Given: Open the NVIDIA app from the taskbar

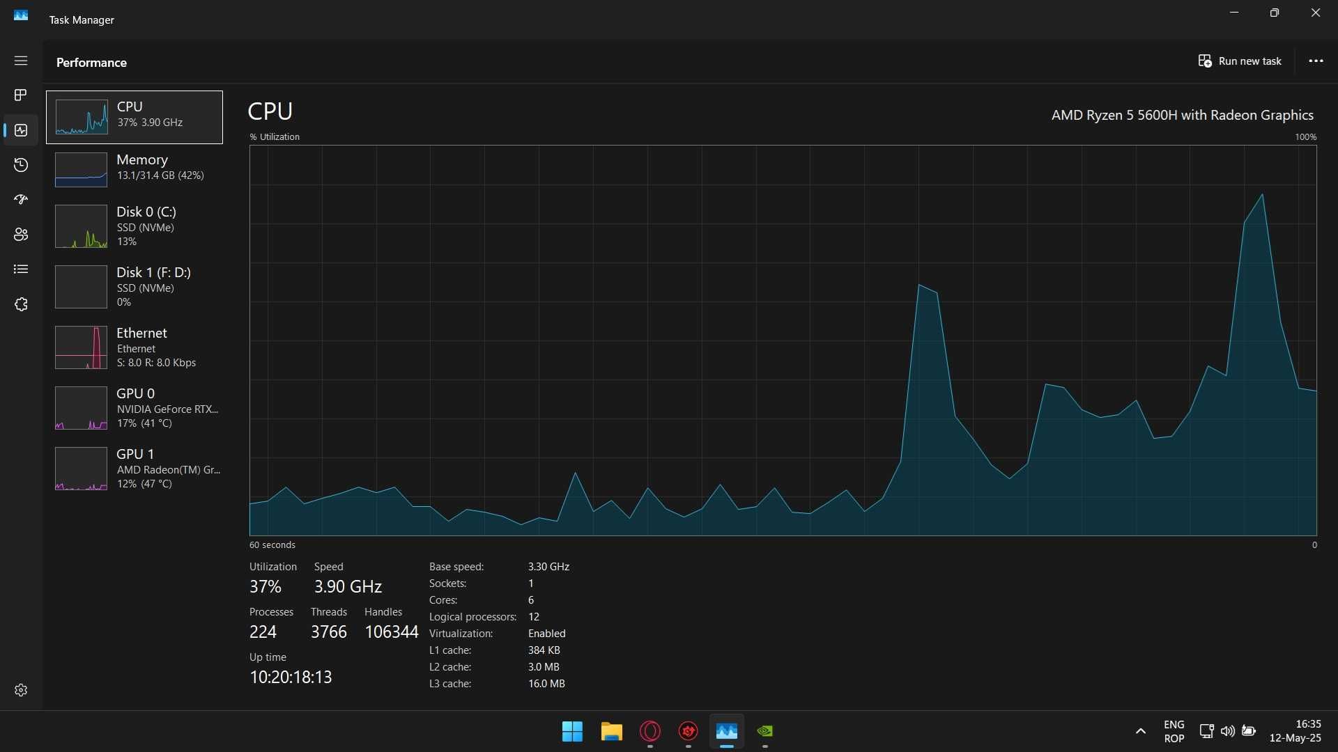Looking at the screenshot, I should click(765, 731).
